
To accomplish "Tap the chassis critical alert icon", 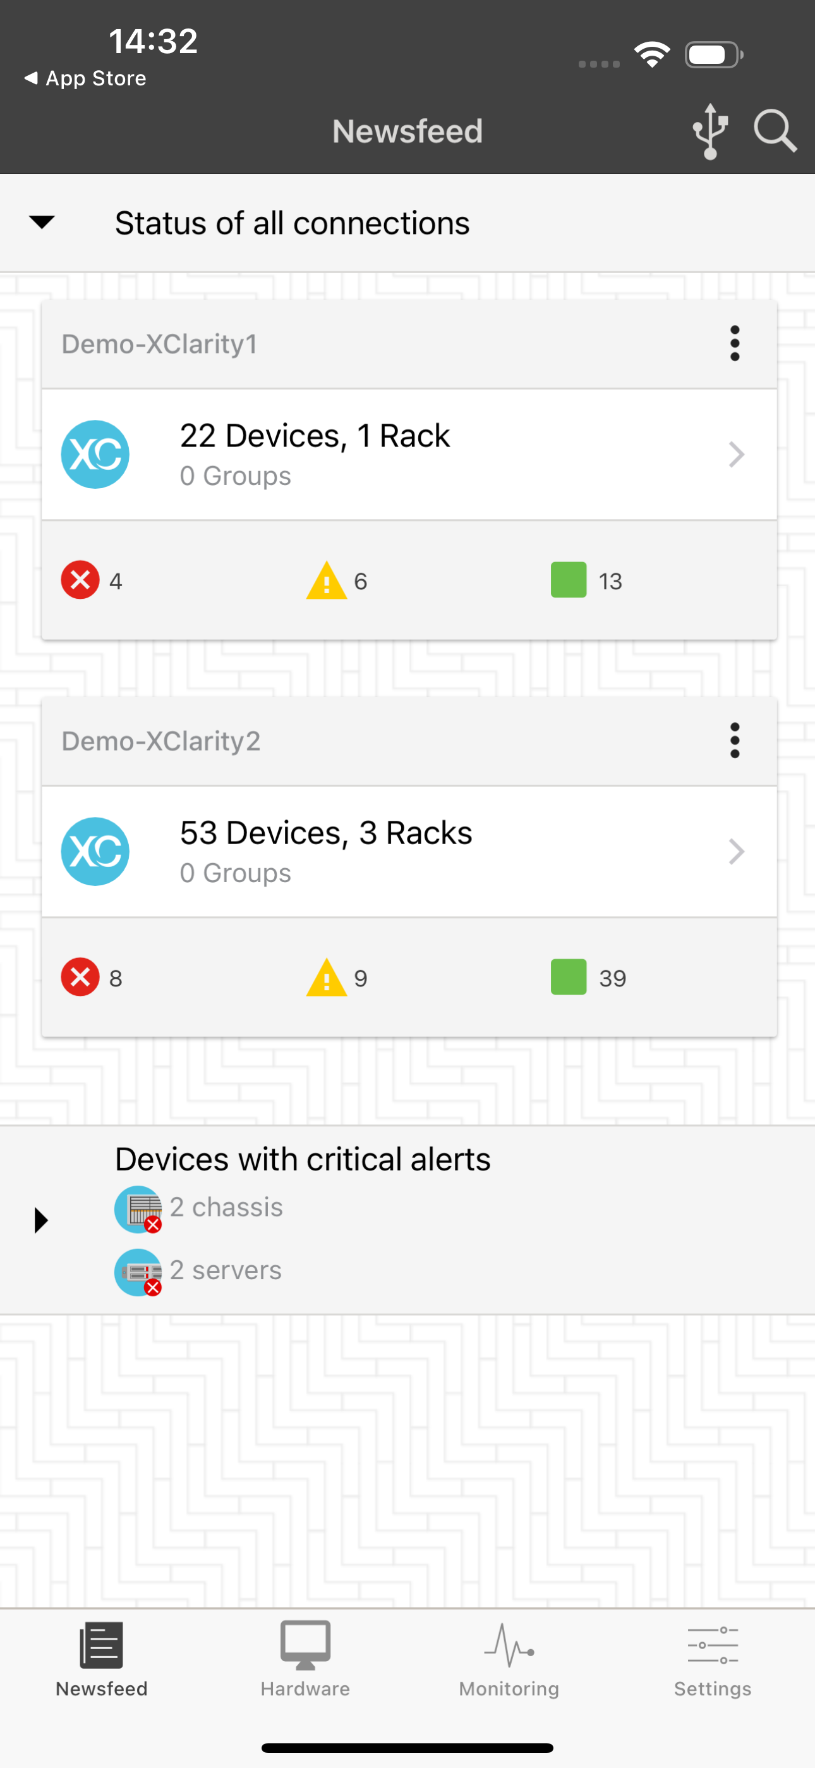I will (138, 1208).
